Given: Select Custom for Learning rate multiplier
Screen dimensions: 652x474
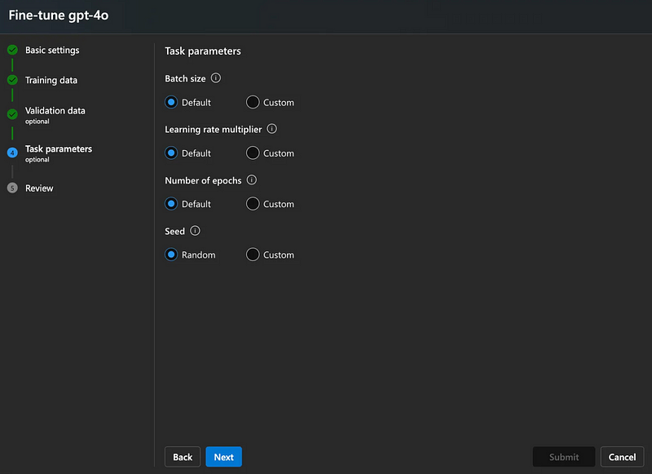Looking at the screenshot, I should coord(253,153).
